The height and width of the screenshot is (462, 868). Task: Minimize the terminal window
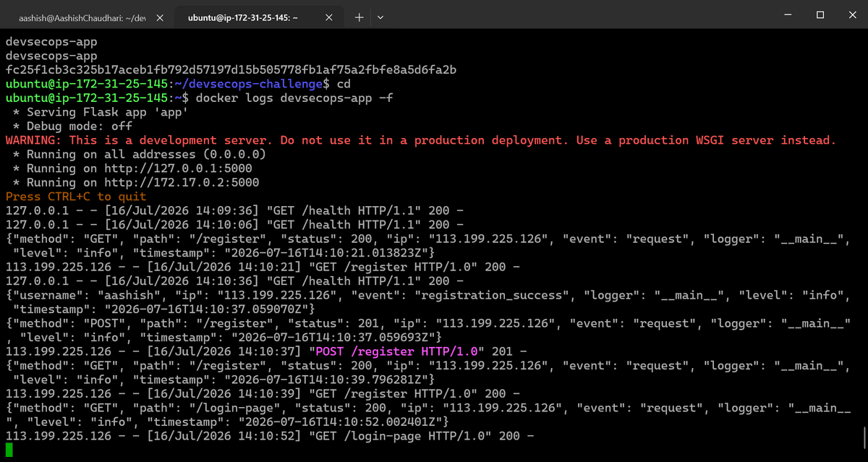[787, 15]
